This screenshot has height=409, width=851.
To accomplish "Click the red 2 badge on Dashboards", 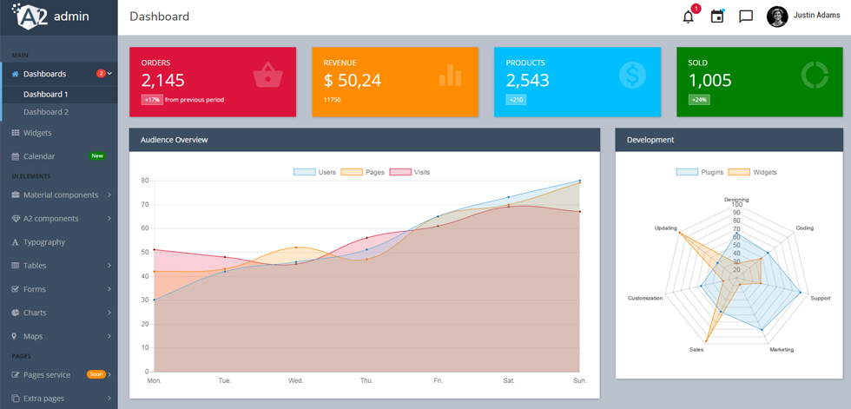I will pyautogui.click(x=101, y=74).
